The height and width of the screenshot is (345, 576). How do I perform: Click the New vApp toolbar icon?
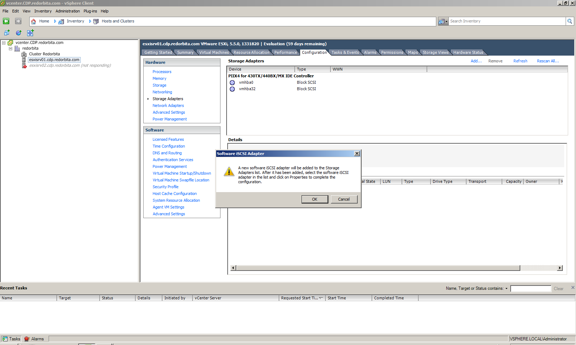click(x=30, y=33)
